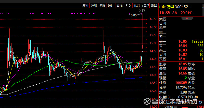Viewport: 204px width, 108px height.
Task: Click 返回 to go back
Action: [154, 5]
